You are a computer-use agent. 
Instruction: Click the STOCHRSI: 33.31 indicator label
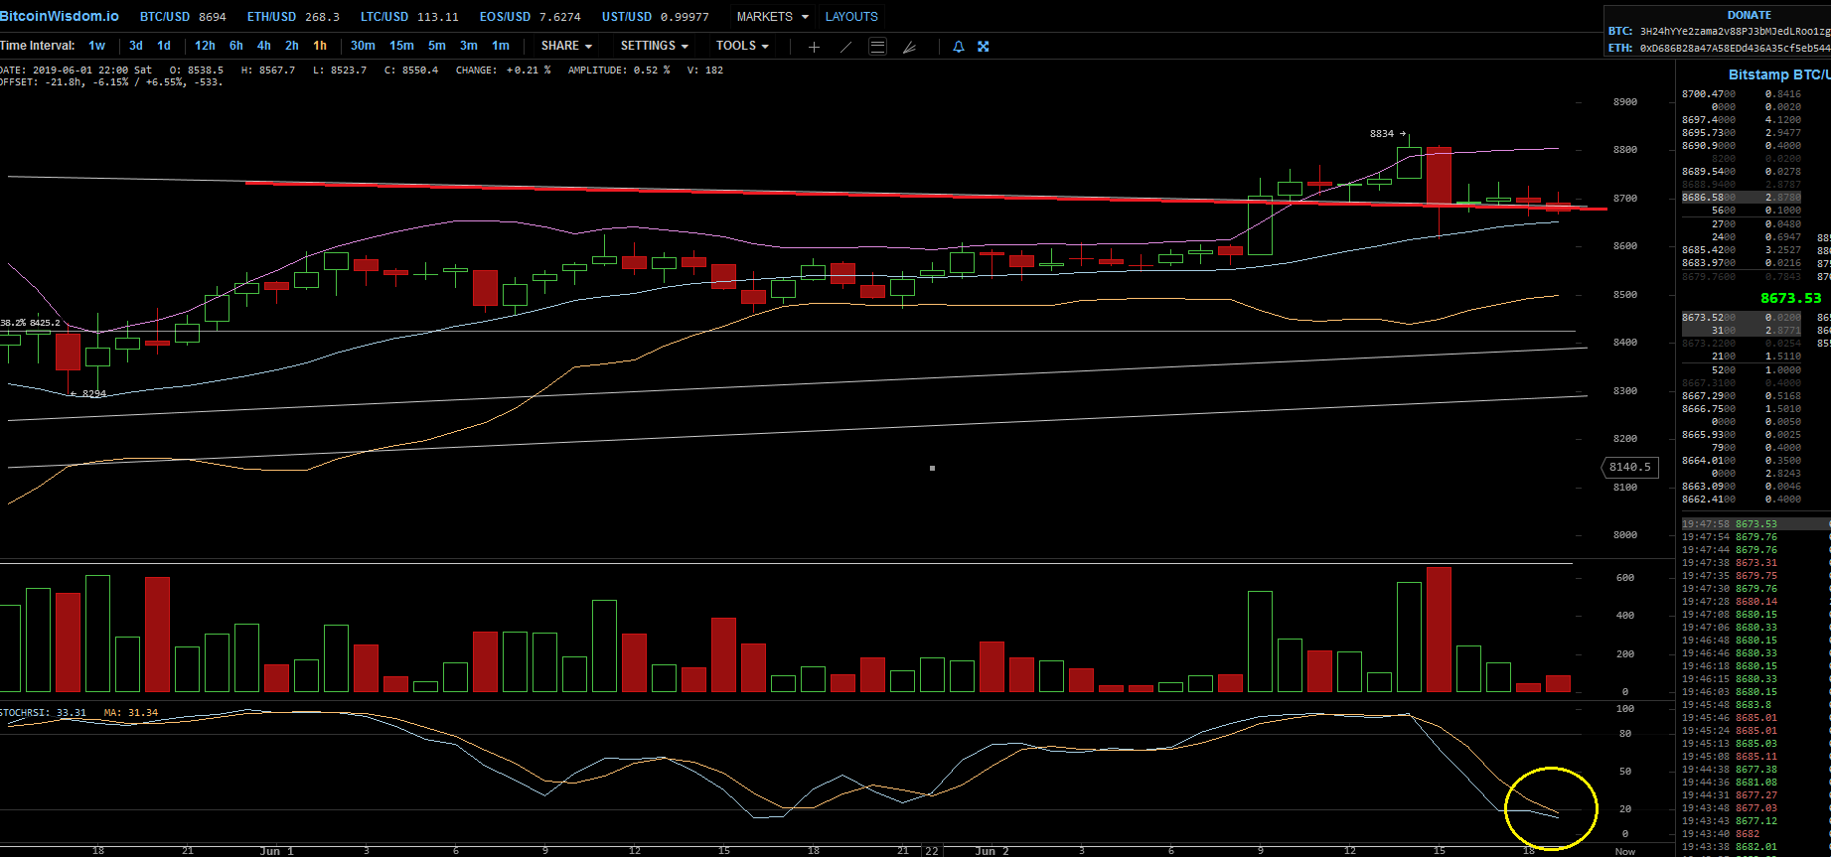coord(43,713)
